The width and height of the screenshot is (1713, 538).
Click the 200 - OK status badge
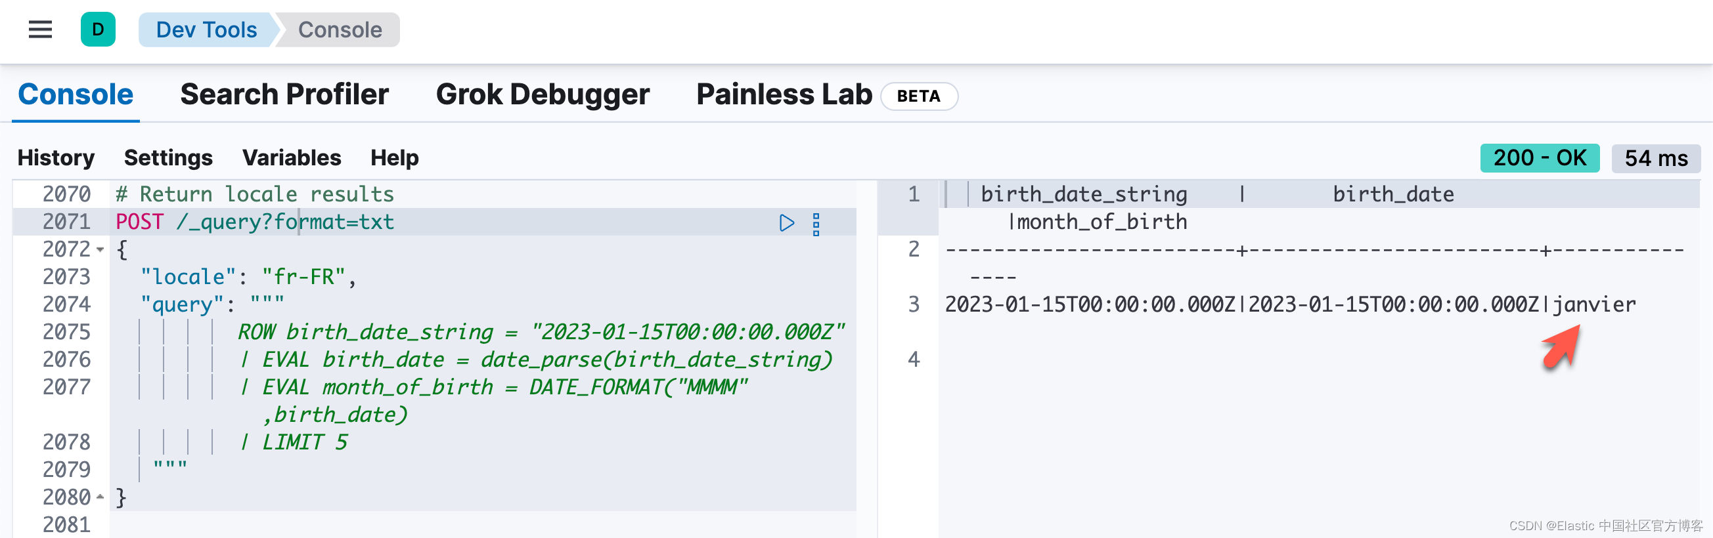click(x=1540, y=158)
